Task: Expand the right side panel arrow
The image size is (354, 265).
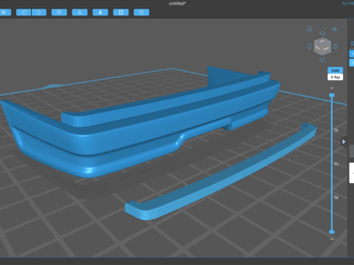Action: (x=344, y=141)
